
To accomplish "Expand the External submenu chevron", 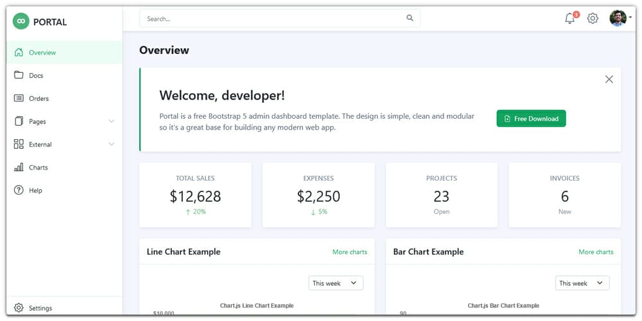I will (111, 144).
